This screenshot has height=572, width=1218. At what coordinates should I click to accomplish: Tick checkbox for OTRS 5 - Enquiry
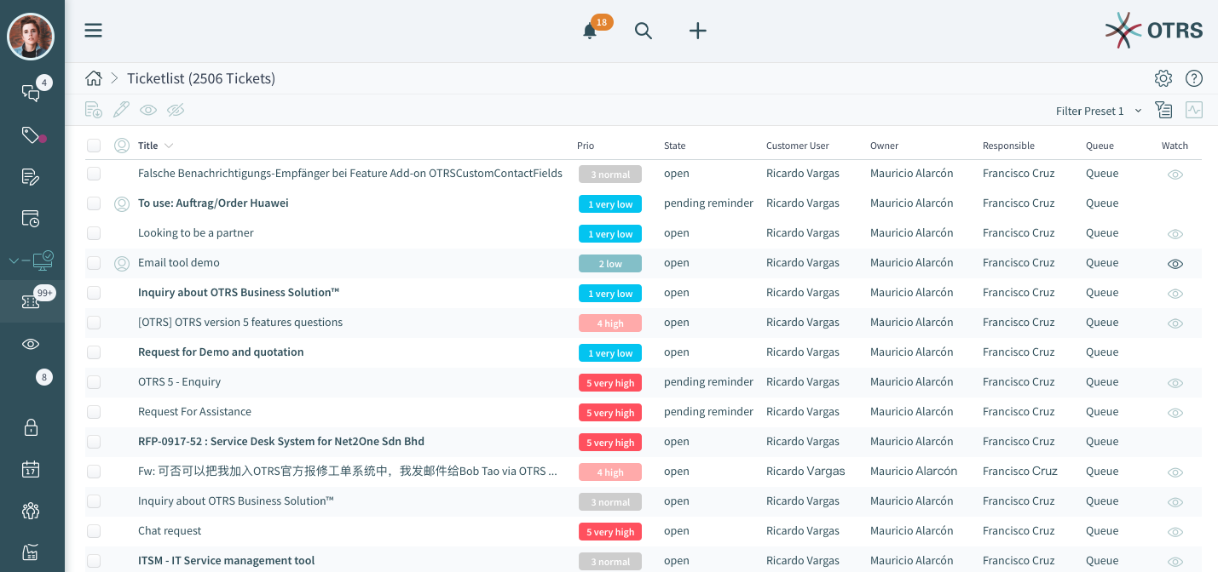[x=94, y=382]
